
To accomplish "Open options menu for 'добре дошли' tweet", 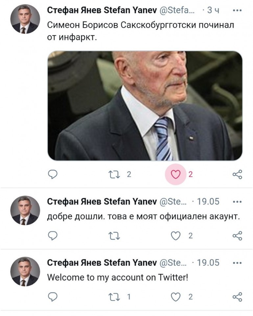I will coord(237,202).
